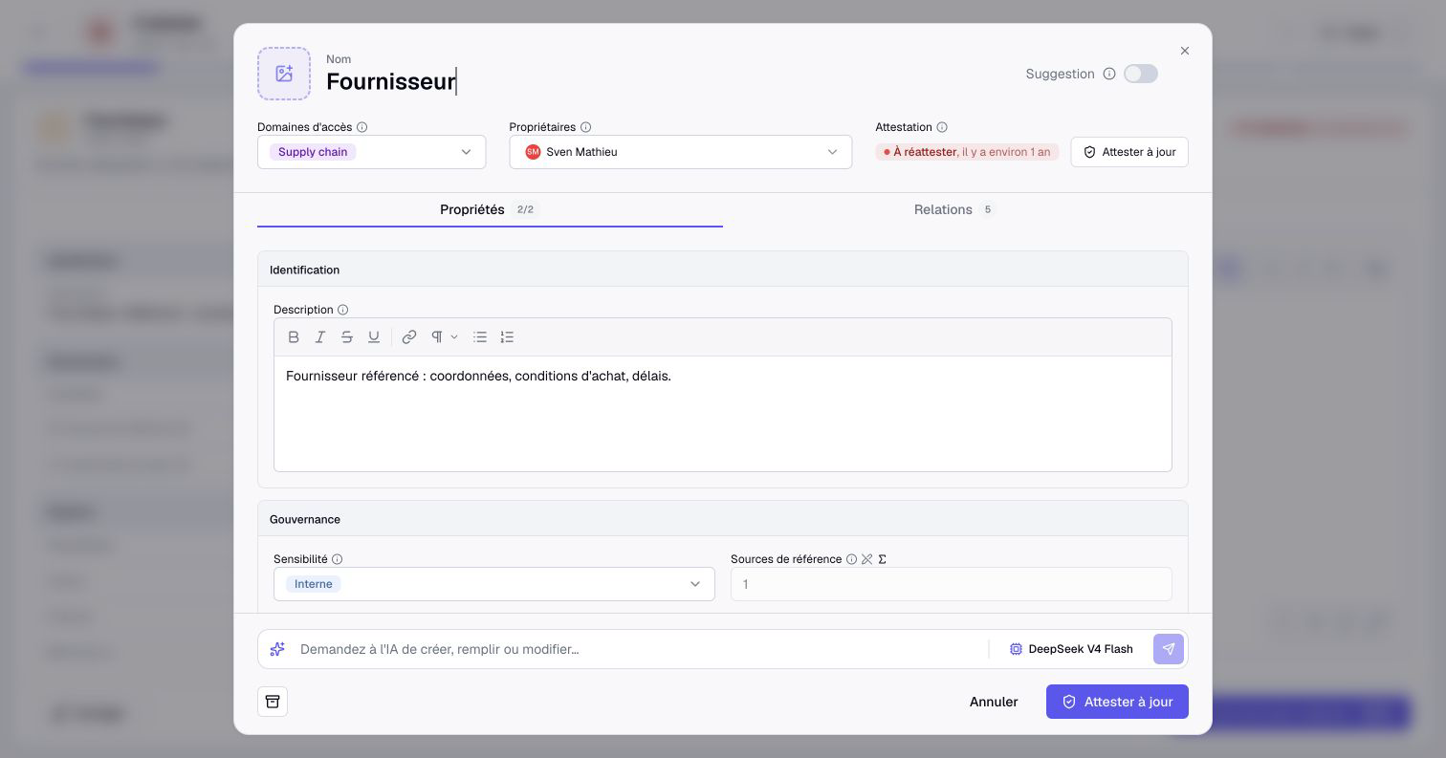Send the AI prompt
Screen dimensions: 1446x758
coord(1169,649)
